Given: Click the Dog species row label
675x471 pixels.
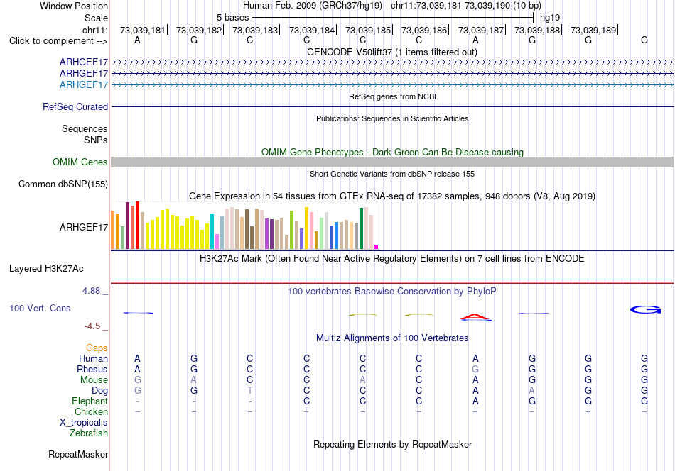Looking at the screenshot, I should (99, 391).
